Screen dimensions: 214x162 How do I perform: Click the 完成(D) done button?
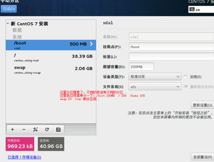point(9,9)
